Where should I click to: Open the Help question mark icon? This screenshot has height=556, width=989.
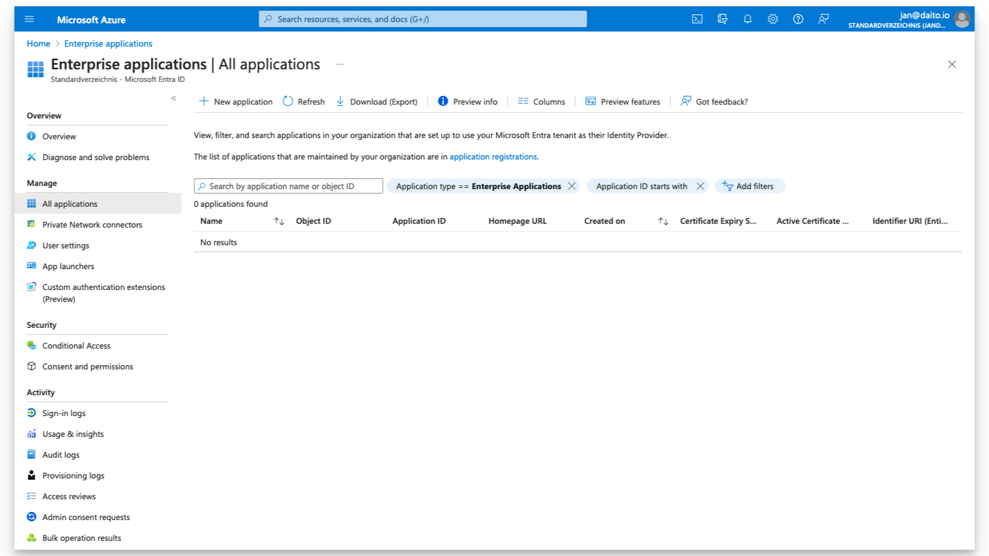coord(798,19)
